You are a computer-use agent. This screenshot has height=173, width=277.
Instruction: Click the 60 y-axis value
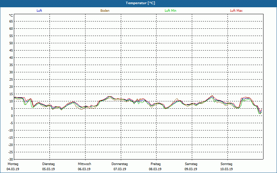click(11, 29)
